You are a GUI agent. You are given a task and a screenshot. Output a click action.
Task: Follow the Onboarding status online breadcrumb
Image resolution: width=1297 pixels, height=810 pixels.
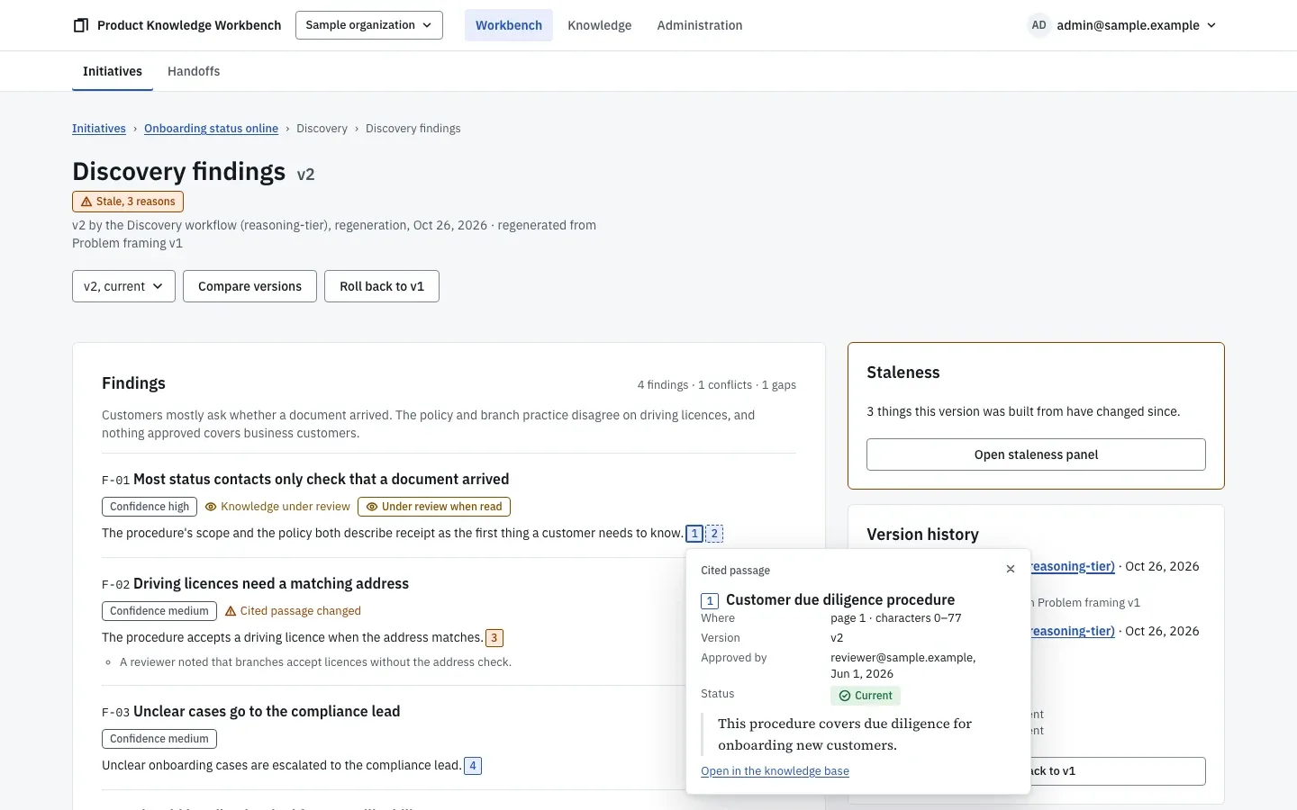pos(211,129)
